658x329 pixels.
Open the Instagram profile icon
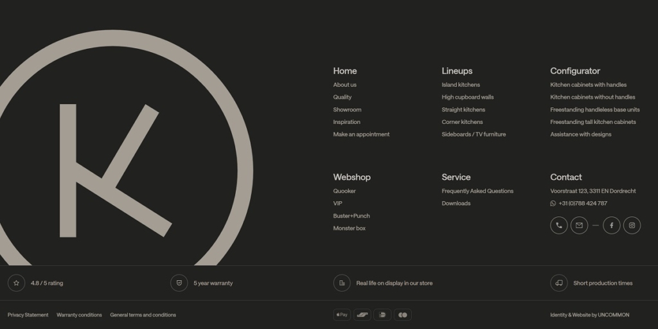pos(632,226)
